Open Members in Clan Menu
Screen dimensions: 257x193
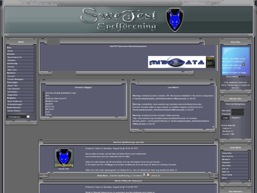pyautogui.click(x=226, y=159)
